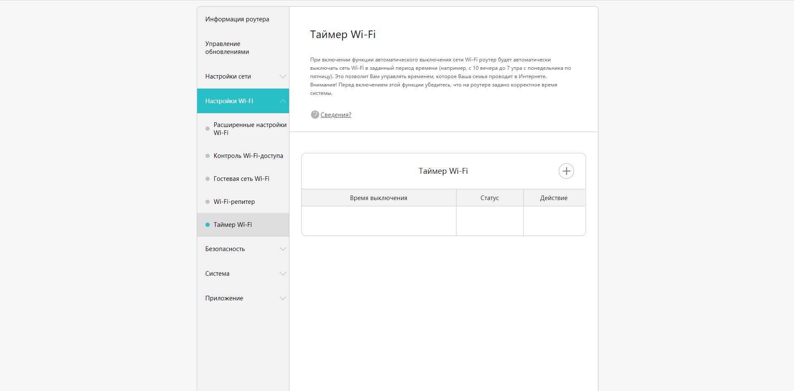Screen dimensions: 794x391
Task: Click the Время выключения column header
Action: [378, 198]
